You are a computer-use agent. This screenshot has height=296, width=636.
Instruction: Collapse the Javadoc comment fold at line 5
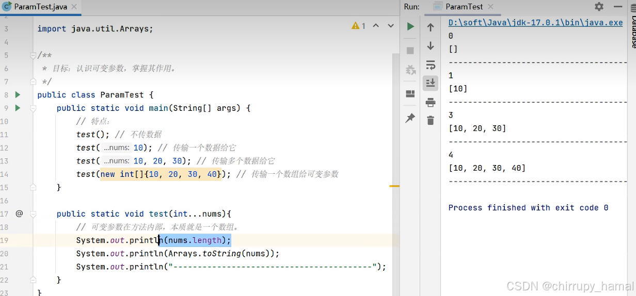(x=33, y=55)
